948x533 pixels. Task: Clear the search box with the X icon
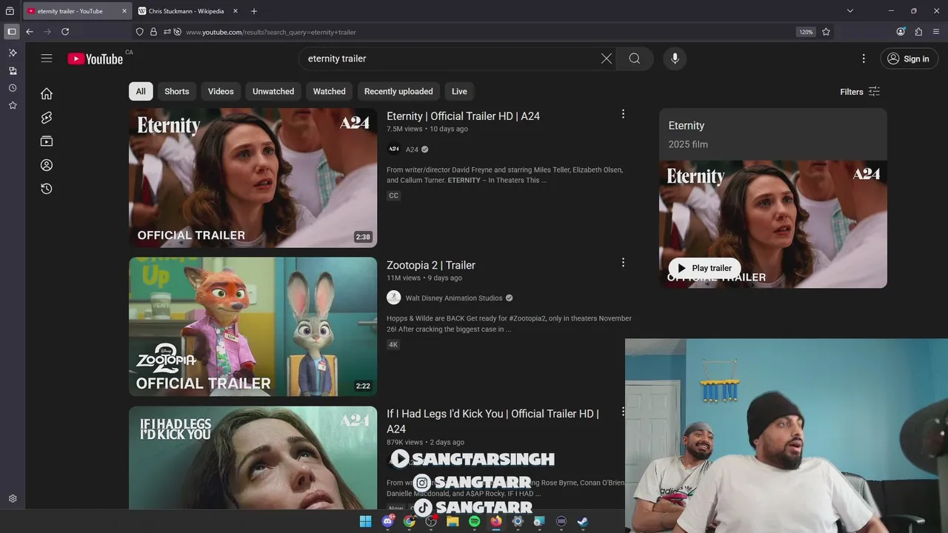(x=607, y=58)
